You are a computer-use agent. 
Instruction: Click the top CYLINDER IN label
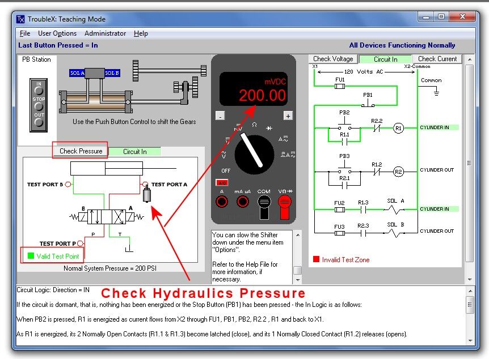pyautogui.click(x=439, y=127)
